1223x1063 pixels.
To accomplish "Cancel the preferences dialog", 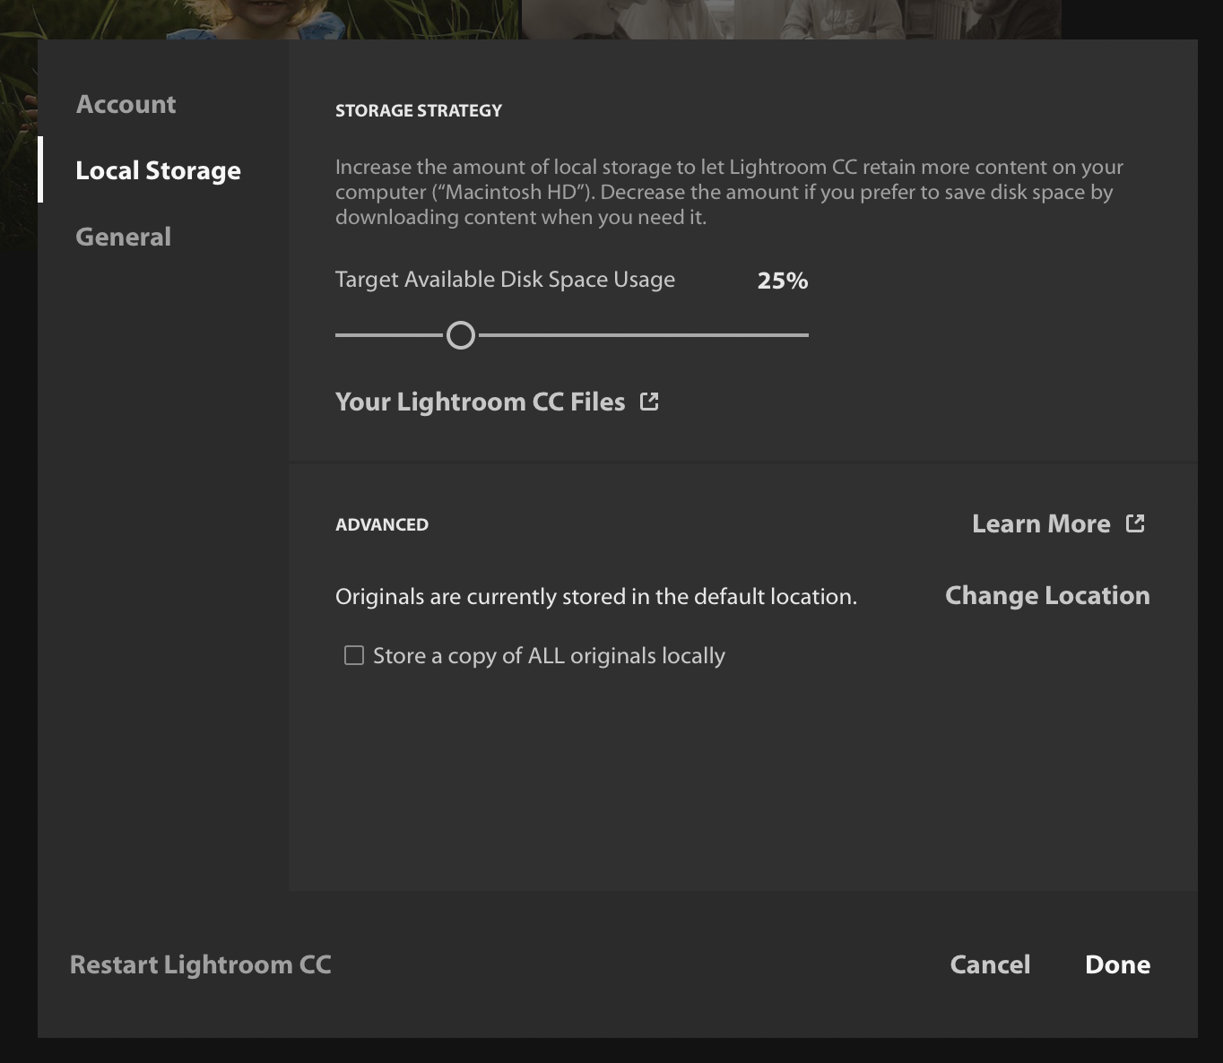I will [x=990, y=964].
